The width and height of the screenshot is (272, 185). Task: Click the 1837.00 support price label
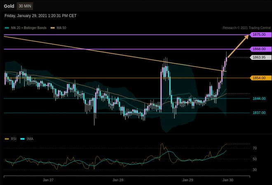point(259,113)
